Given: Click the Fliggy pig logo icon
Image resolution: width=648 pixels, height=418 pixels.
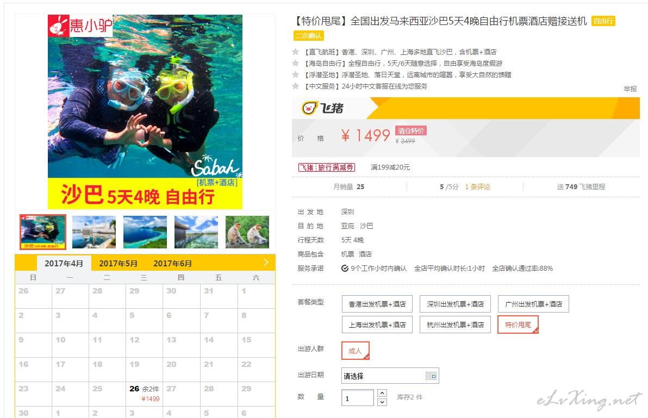Looking at the screenshot, I should (x=309, y=108).
